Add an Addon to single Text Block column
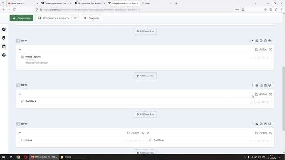 (261, 94)
